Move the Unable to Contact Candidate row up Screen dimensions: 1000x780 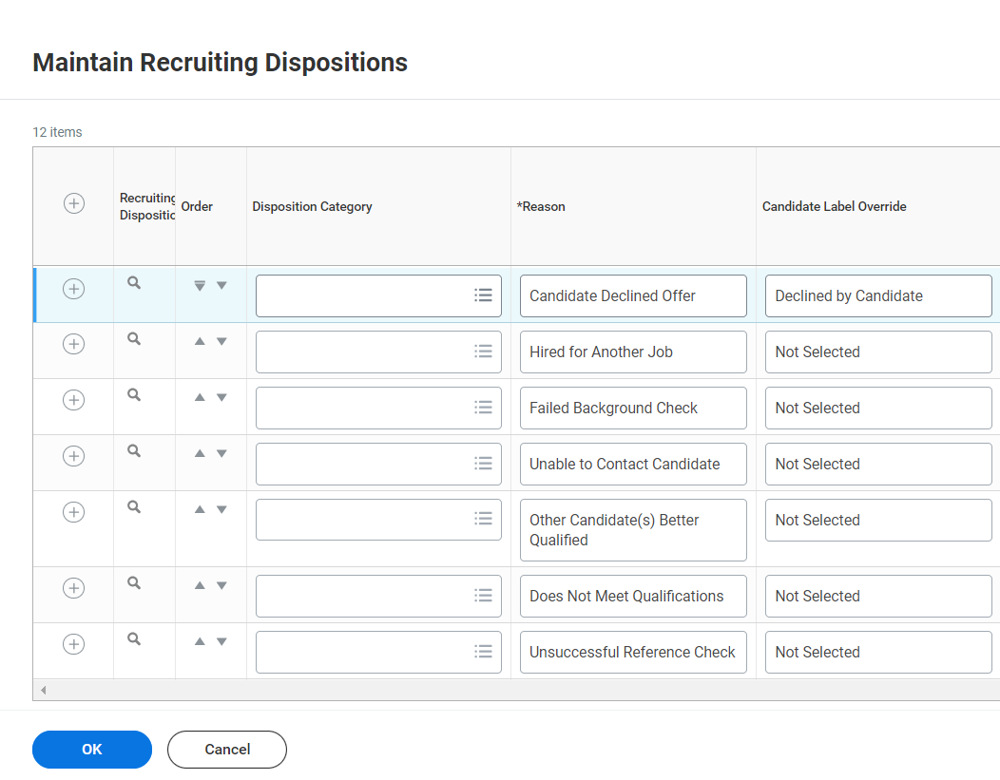coord(200,451)
